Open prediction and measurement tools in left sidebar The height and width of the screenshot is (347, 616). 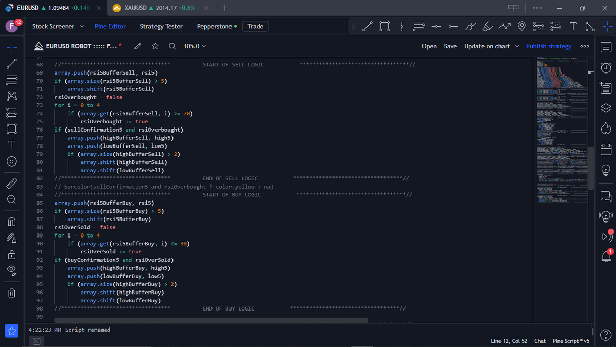[12, 113]
